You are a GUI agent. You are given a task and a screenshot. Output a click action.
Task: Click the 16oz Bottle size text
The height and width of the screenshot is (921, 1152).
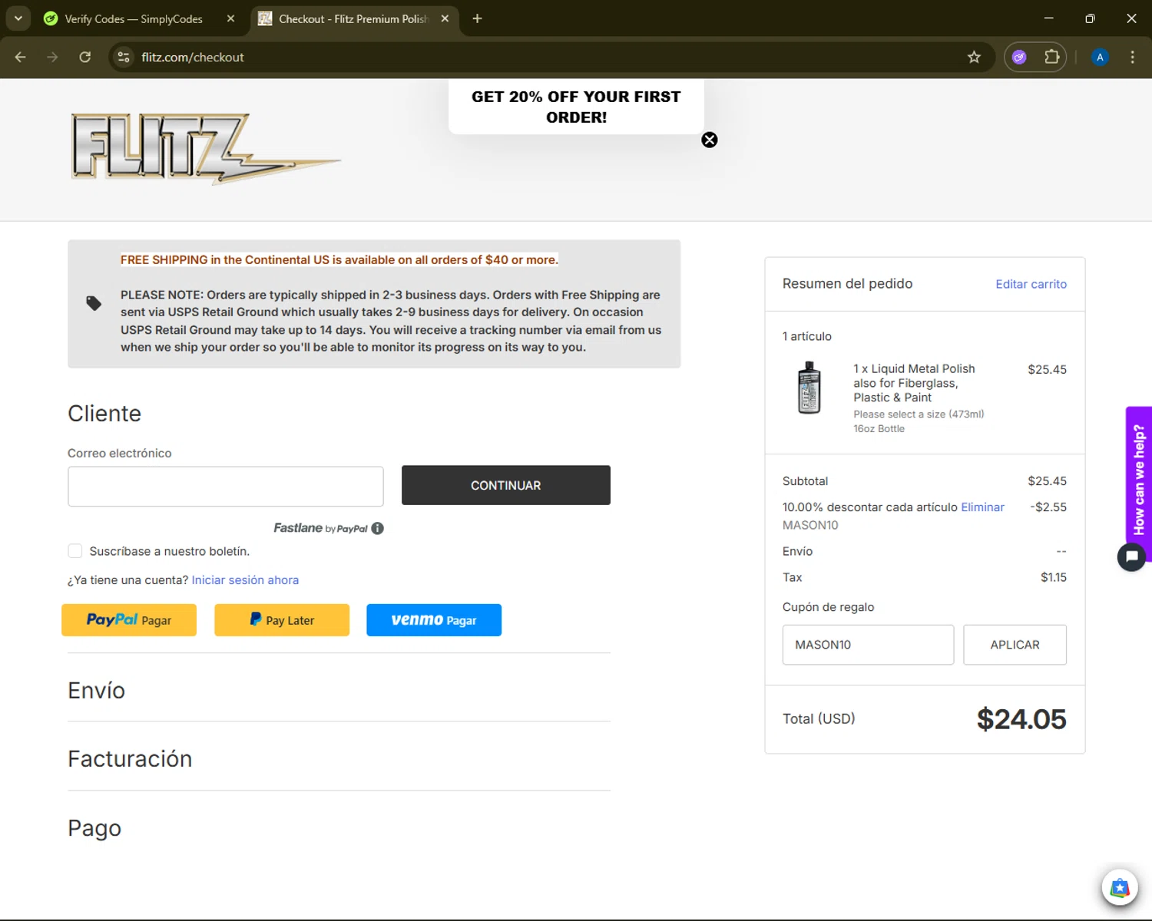879,429
